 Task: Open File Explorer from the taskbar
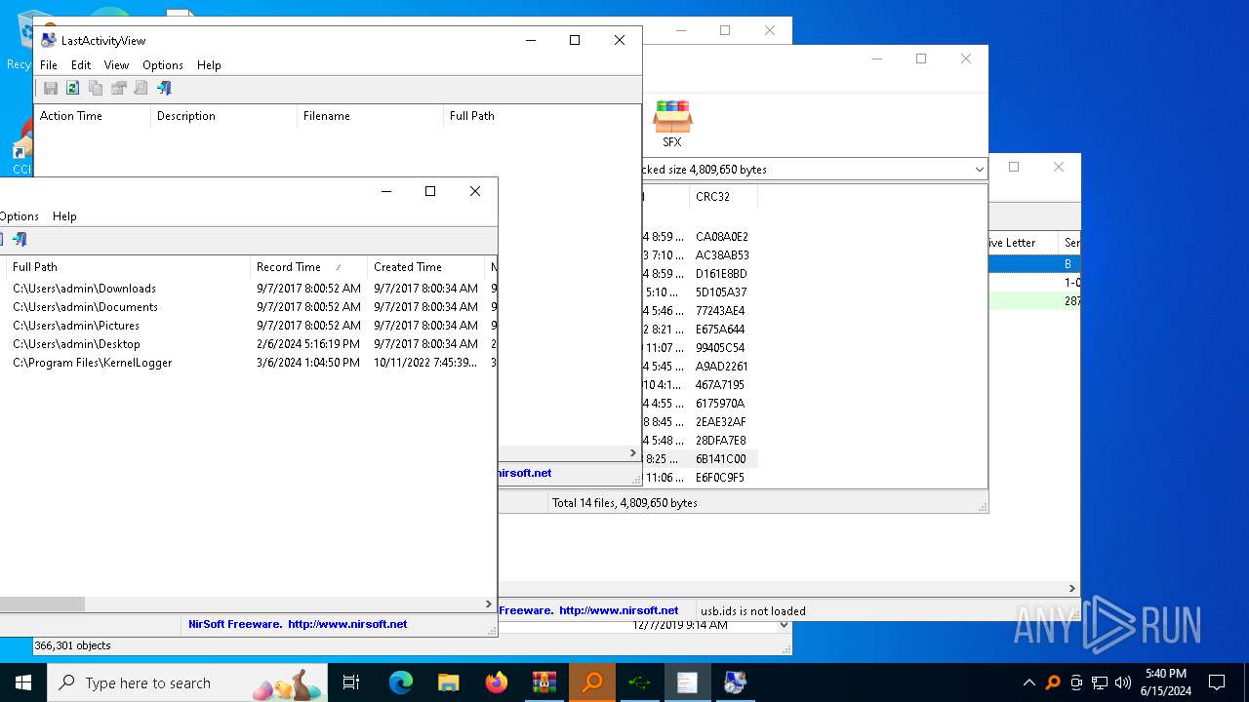tap(448, 682)
